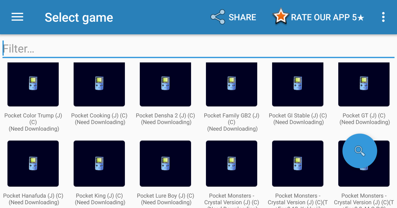Open the three-dot overflow menu
The image size is (397, 208).
pyautogui.click(x=383, y=17)
